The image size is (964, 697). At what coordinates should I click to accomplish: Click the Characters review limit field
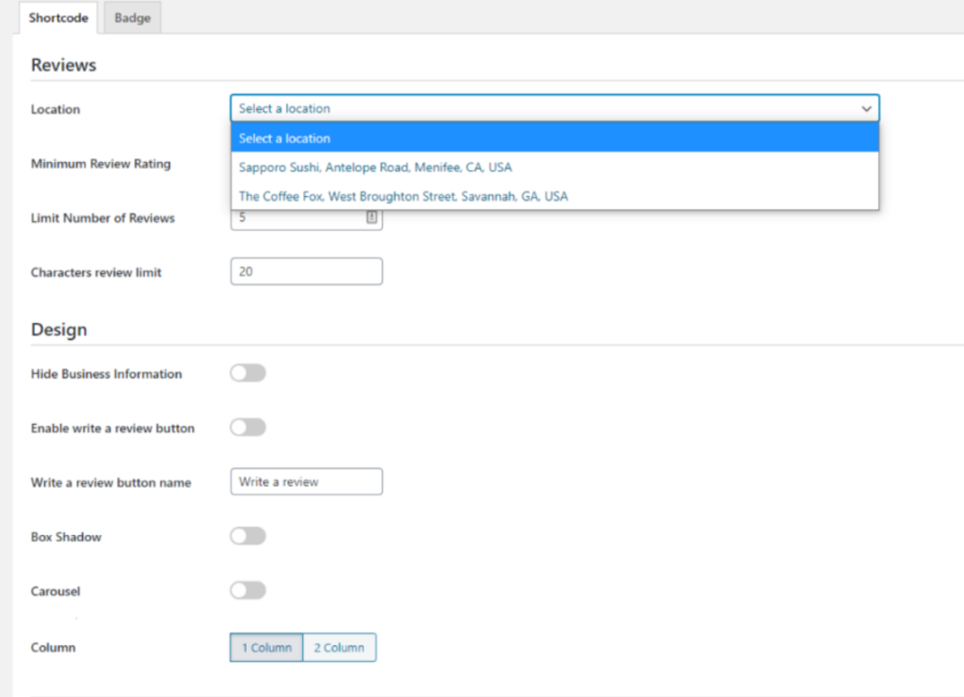point(306,271)
